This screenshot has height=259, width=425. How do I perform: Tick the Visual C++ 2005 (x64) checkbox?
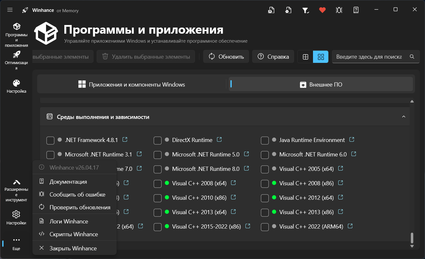pos(265,169)
